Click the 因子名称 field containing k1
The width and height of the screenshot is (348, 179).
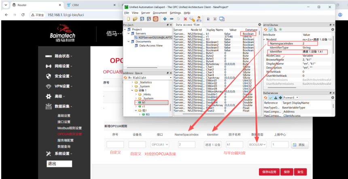tap(235, 144)
